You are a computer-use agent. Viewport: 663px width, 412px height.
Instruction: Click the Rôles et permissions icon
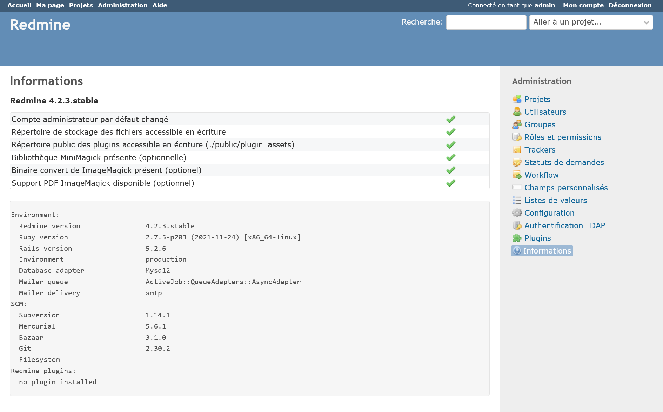click(x=517, y=137)
